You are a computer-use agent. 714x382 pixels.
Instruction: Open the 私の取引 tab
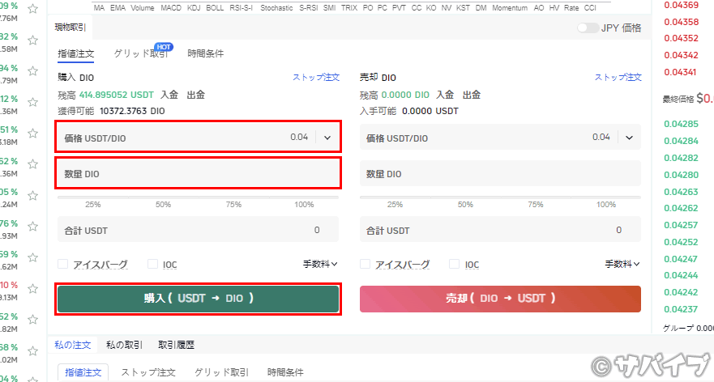[x=124, y=345]
